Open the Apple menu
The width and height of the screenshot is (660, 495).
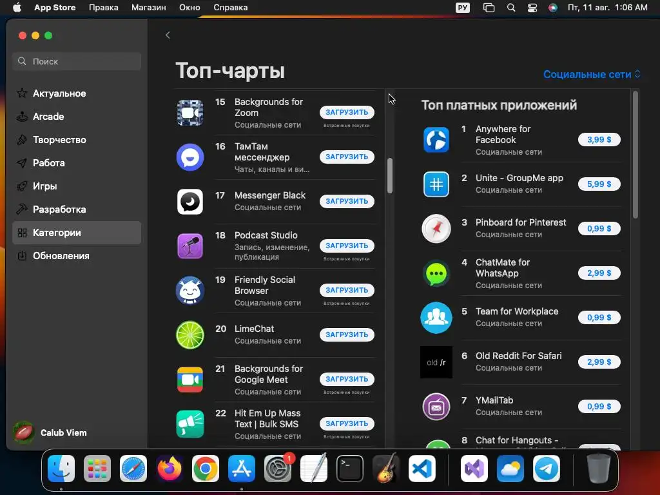point(17,8)
